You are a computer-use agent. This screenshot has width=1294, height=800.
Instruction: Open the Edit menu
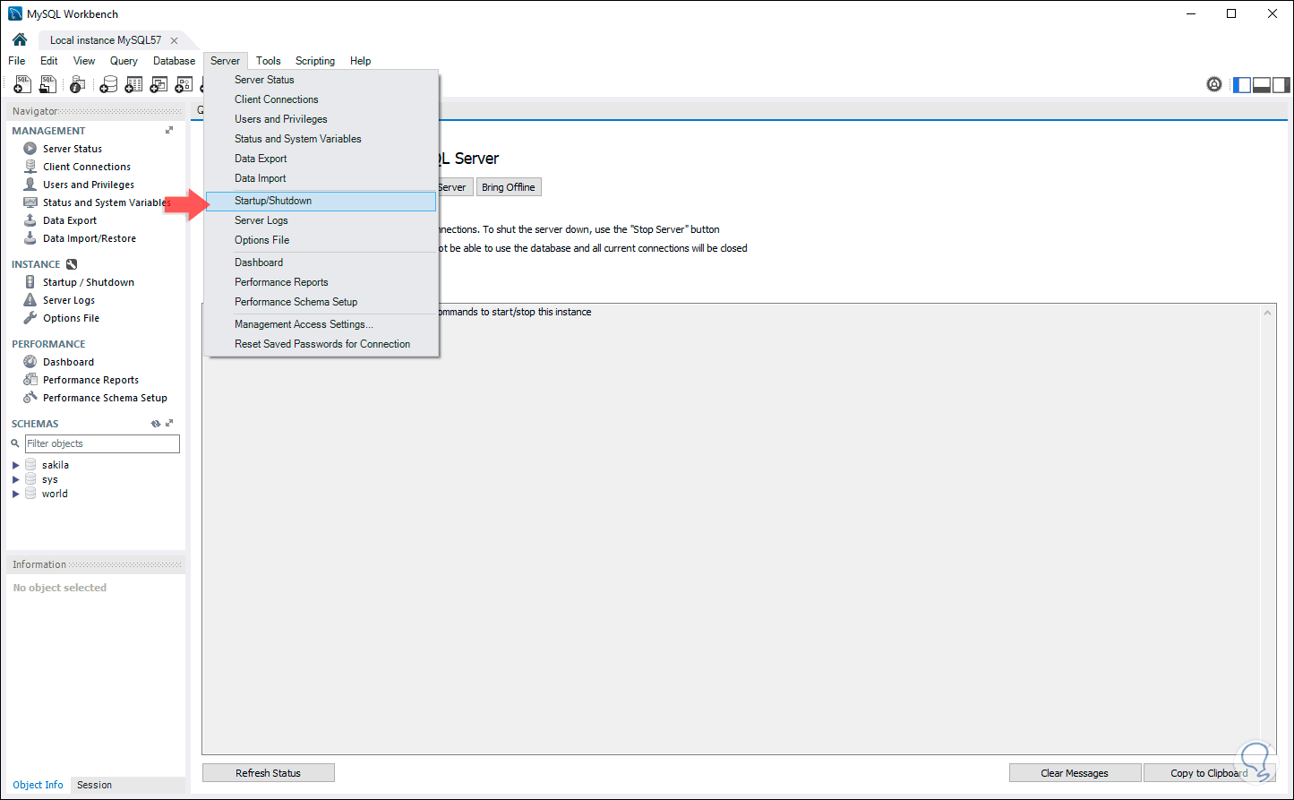pyautogui.click(x=49, y=61)
